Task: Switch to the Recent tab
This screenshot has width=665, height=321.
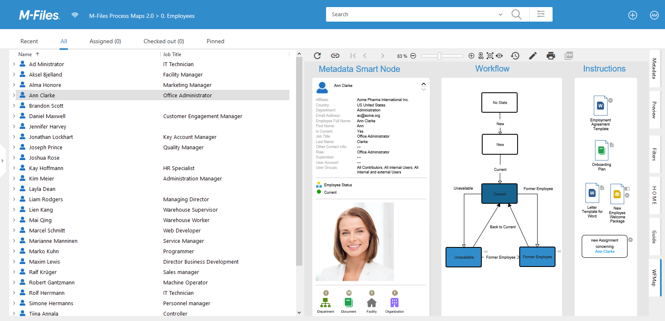Action: click(29, 41)
